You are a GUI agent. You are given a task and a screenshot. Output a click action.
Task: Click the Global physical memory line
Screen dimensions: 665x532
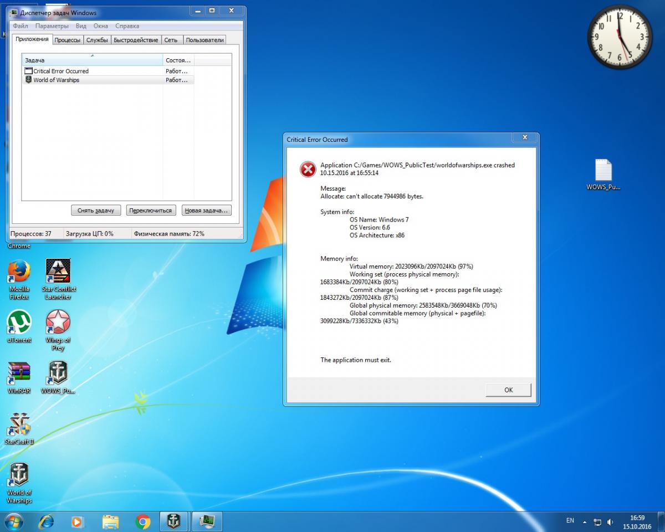(x=423, y=305)
